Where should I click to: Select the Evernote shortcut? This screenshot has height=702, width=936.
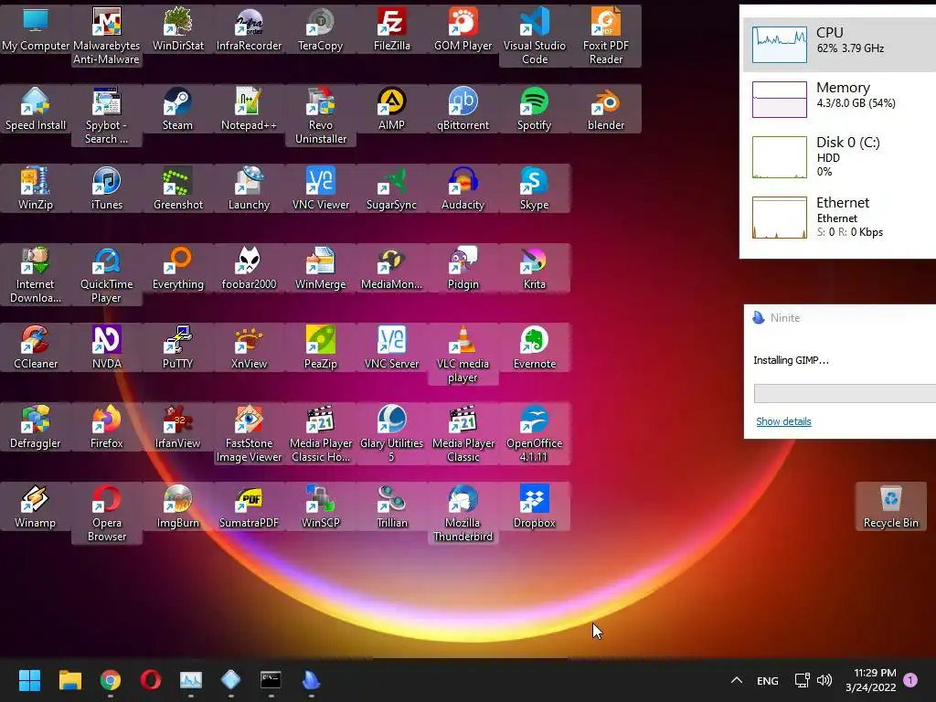click(x=534, y=346)
